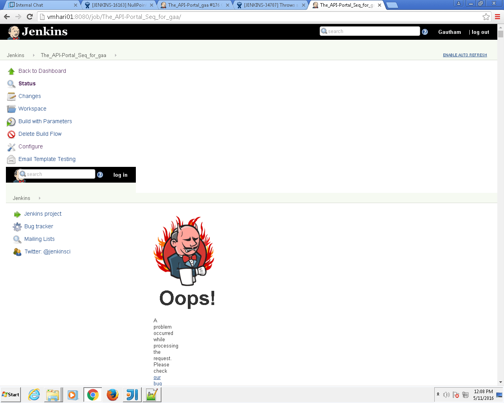Open the Workspace folder icon

[11, 109]
